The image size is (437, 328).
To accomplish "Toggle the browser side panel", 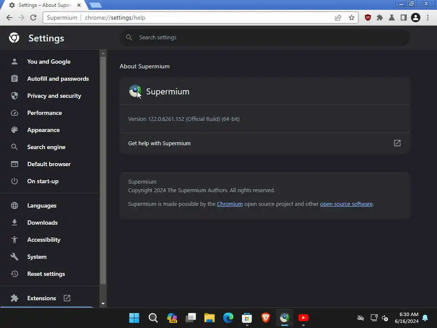I will click(404, 18).
